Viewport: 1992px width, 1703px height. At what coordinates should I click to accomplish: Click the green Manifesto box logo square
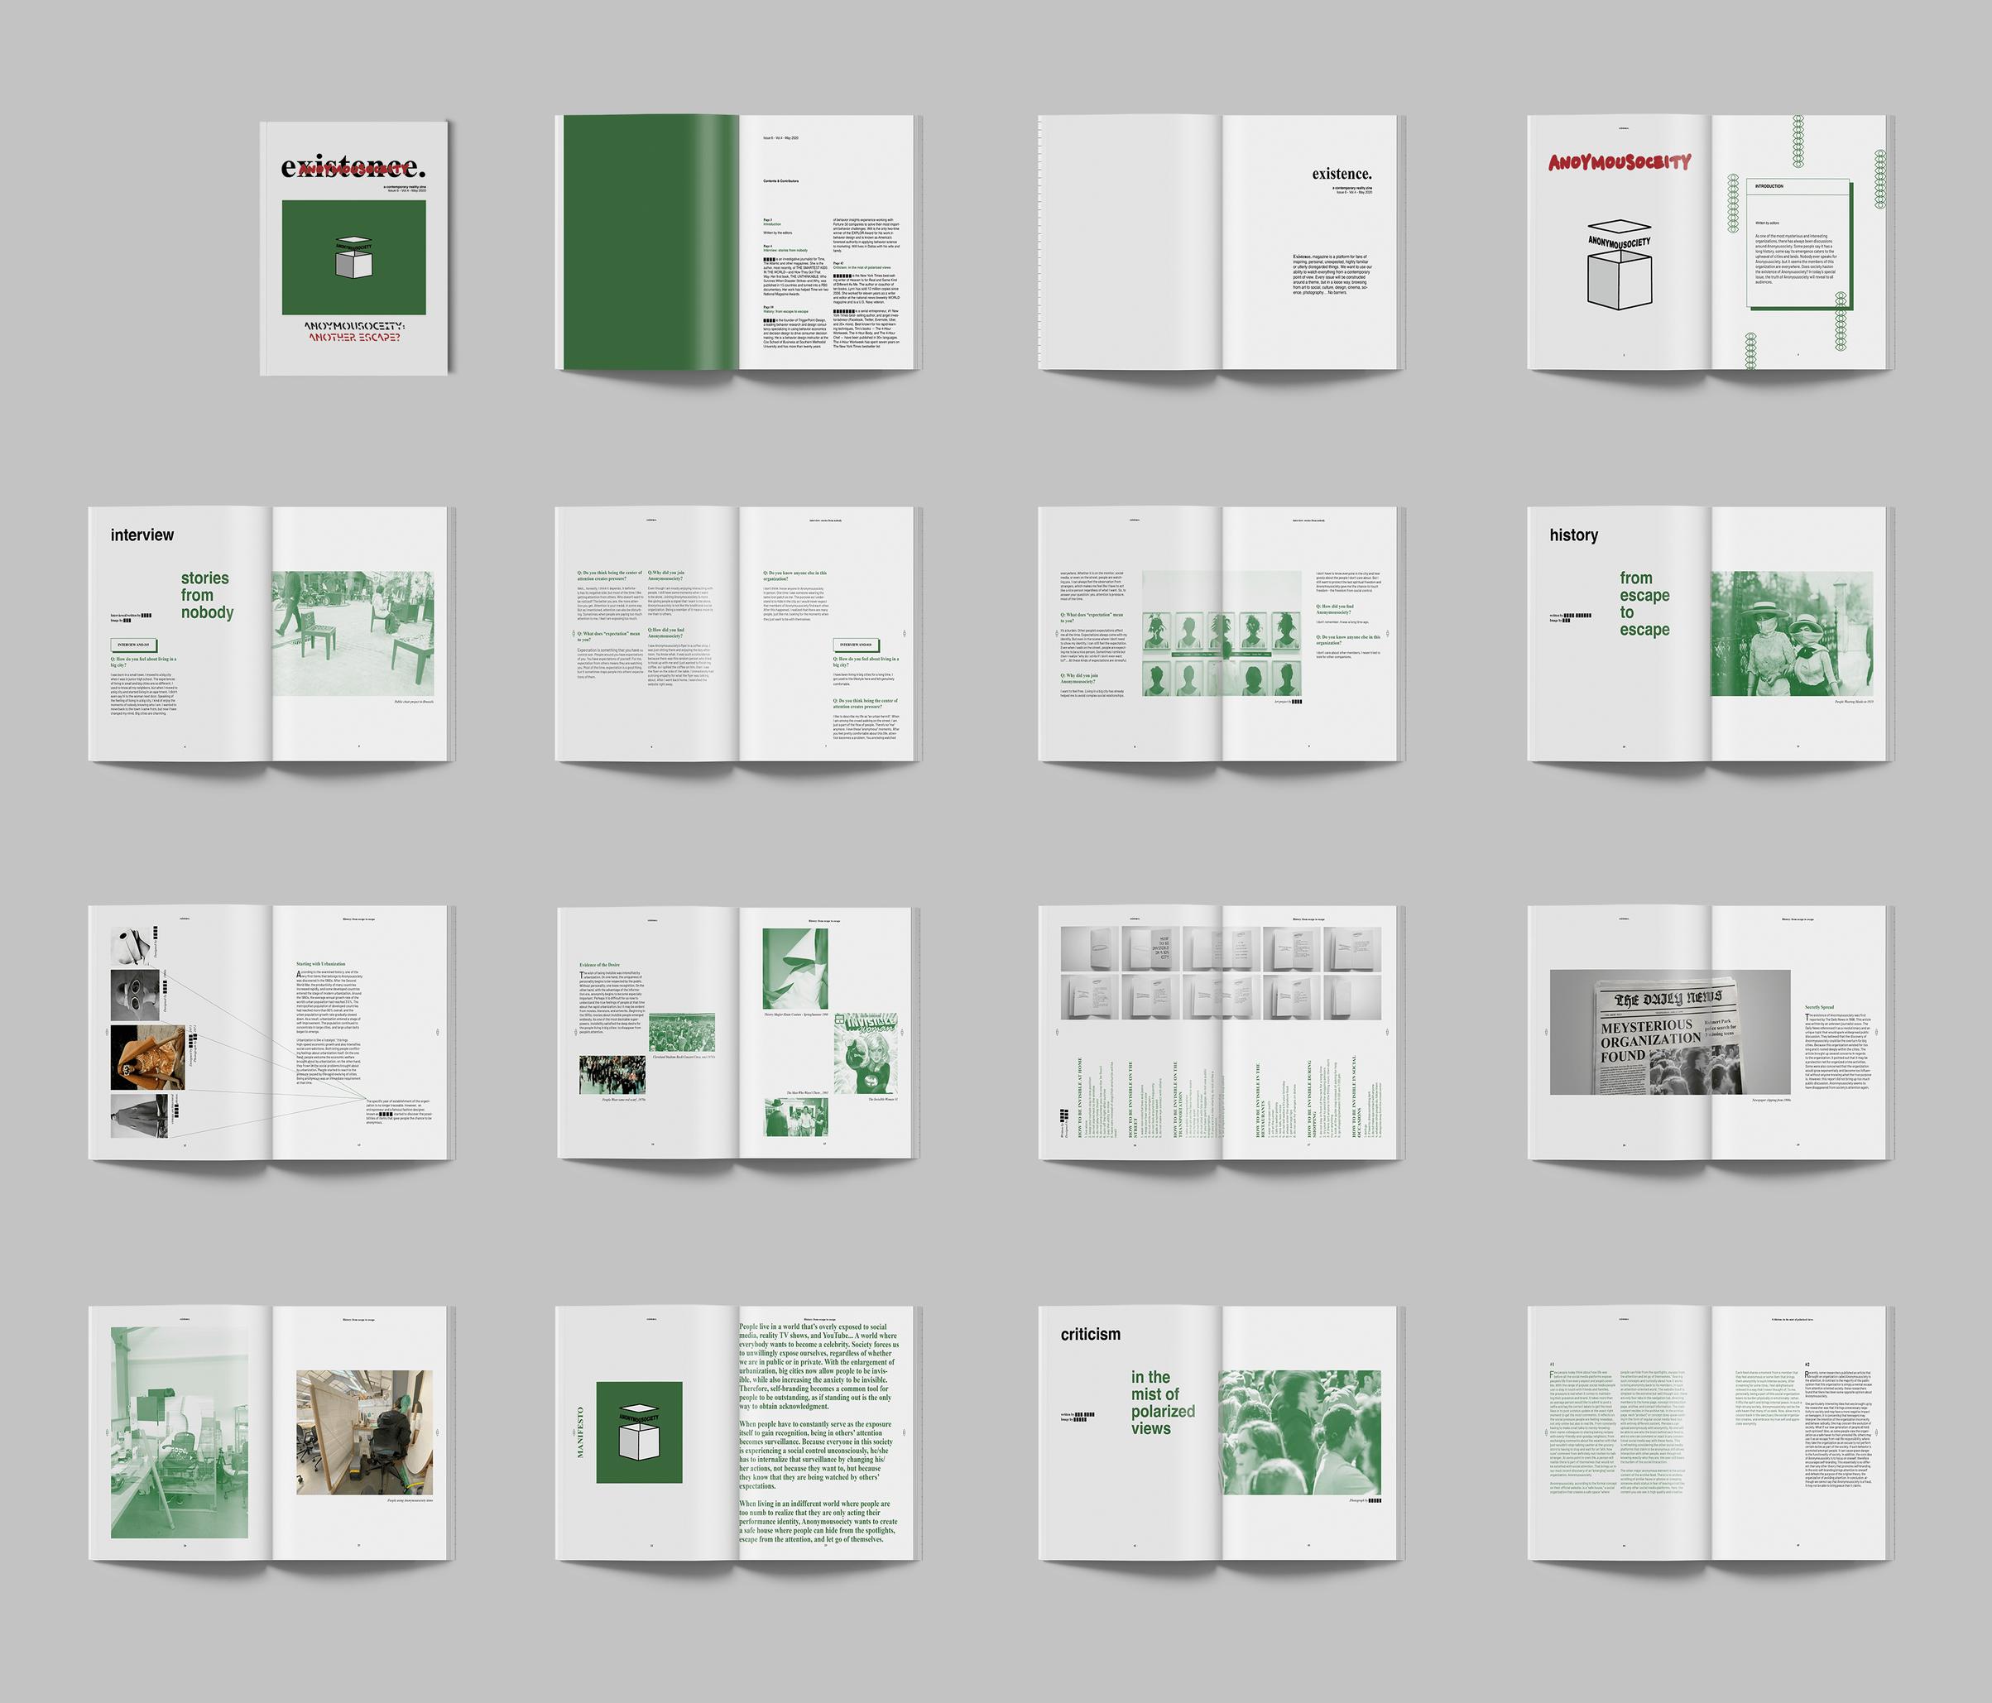pyautogui.click(x=640, y=1432)
